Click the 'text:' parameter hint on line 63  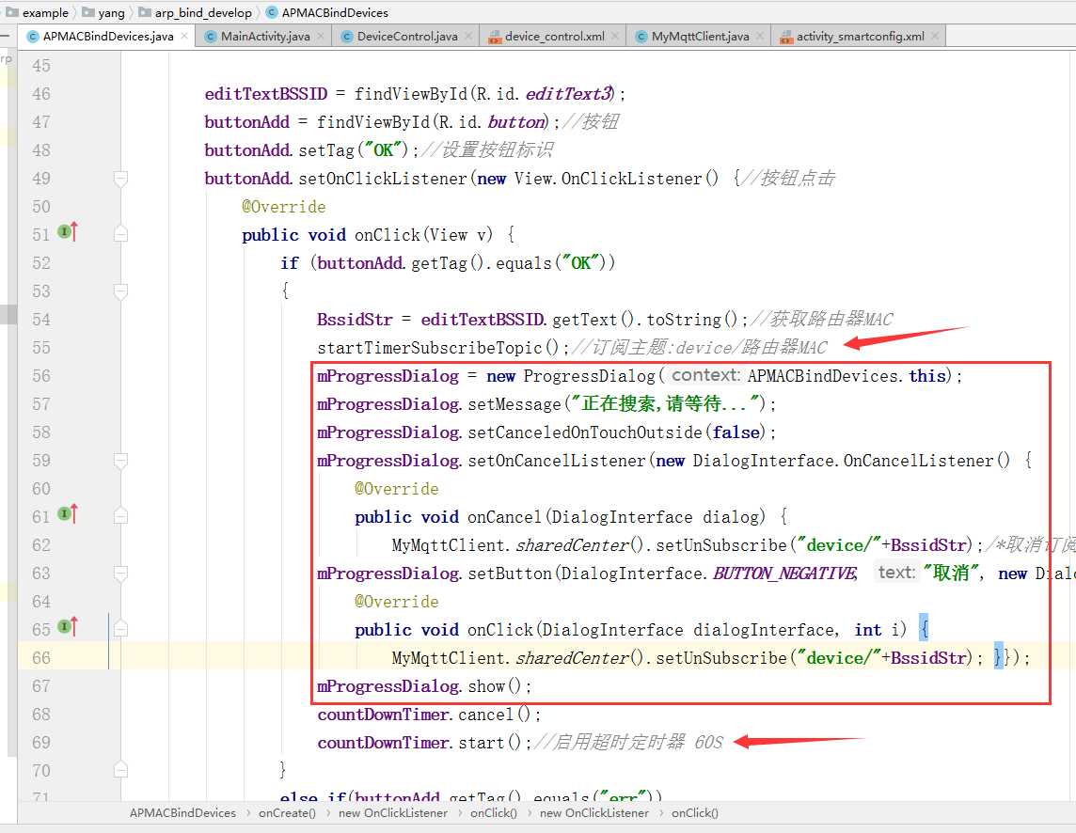pyautogui.click(x=896, y=573)
